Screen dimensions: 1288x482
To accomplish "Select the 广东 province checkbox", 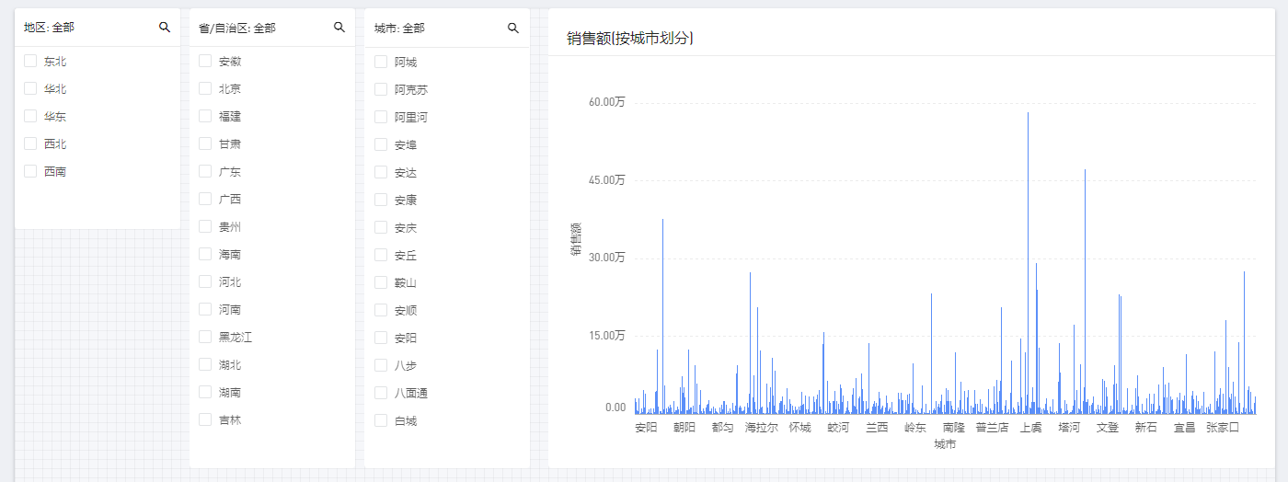I will [205, 172].
